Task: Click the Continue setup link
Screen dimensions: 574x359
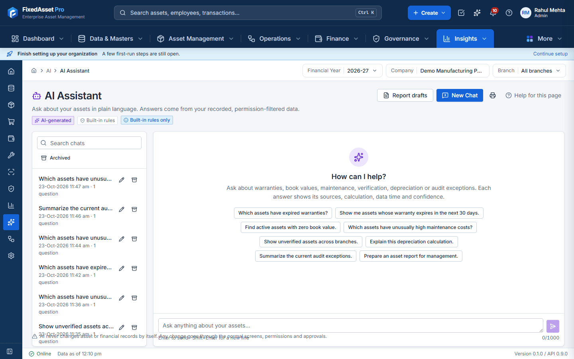Action: click(x=550, y=54)
